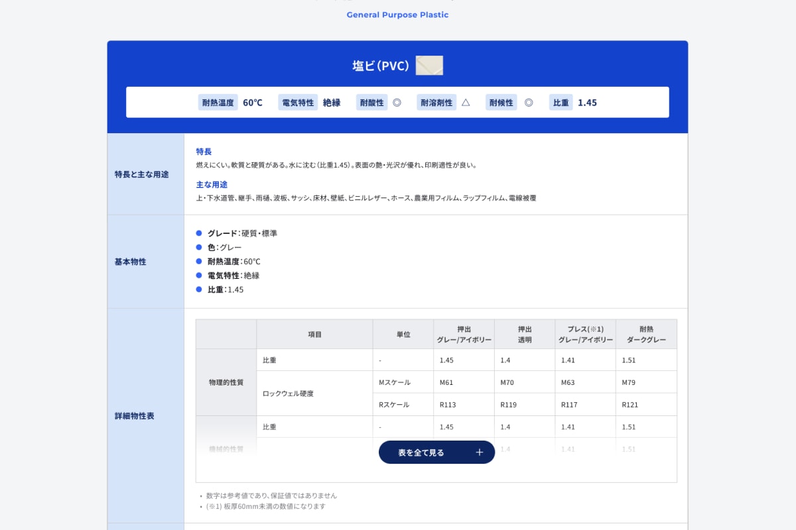
Task: Select the 耐熱温度 badge in the header
Action: point(218,103)
